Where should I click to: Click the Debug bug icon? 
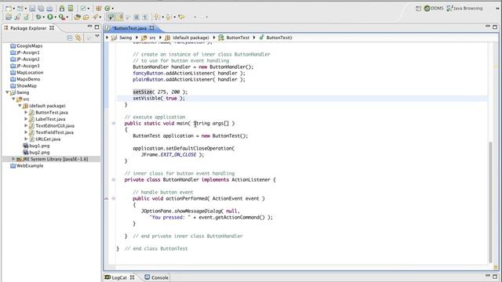pyautogui.click(x=38, y=17)
